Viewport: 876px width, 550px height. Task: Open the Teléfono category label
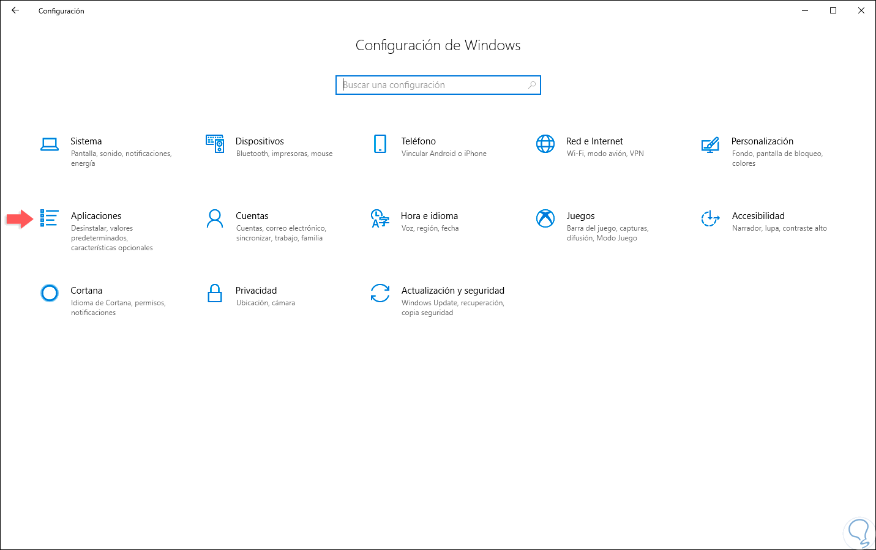pyautogui.click(x=419, y=141)
